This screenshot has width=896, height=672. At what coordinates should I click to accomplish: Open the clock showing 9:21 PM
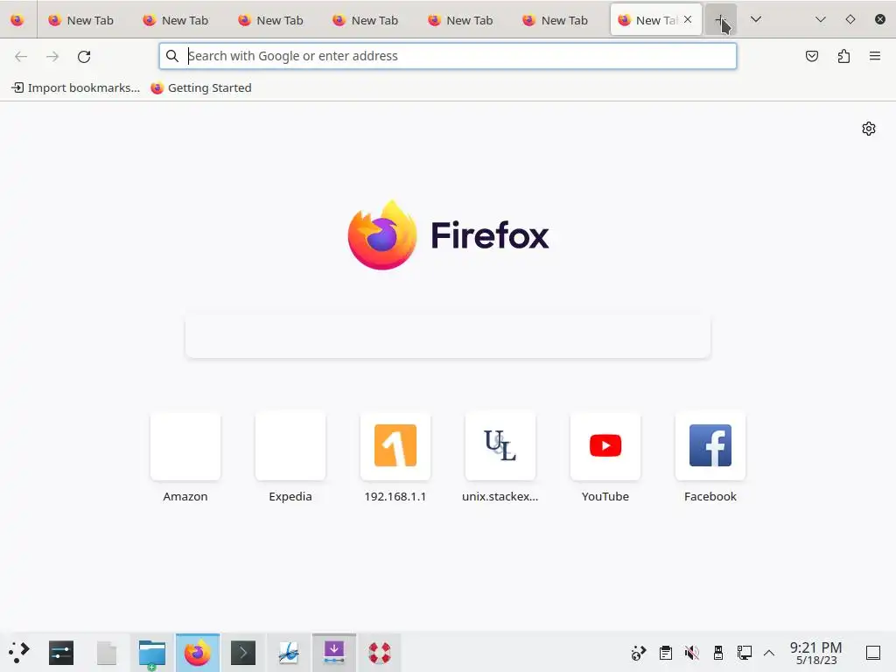[x=816, y=653]
